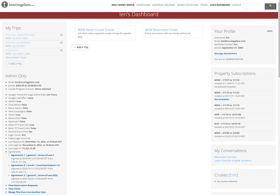Click 'Loyalty Program Statuses: None selected' text
280x195 pixels.
[x=30, y=89]
